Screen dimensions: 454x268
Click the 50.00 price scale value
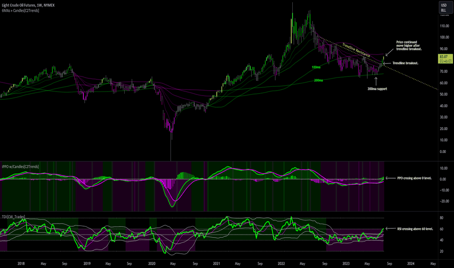(x=443, y=95)
